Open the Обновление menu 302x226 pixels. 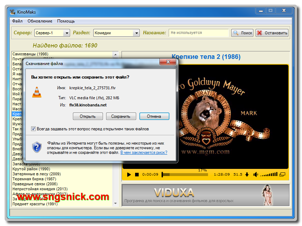pyautogui.click(x=40, y=21)
